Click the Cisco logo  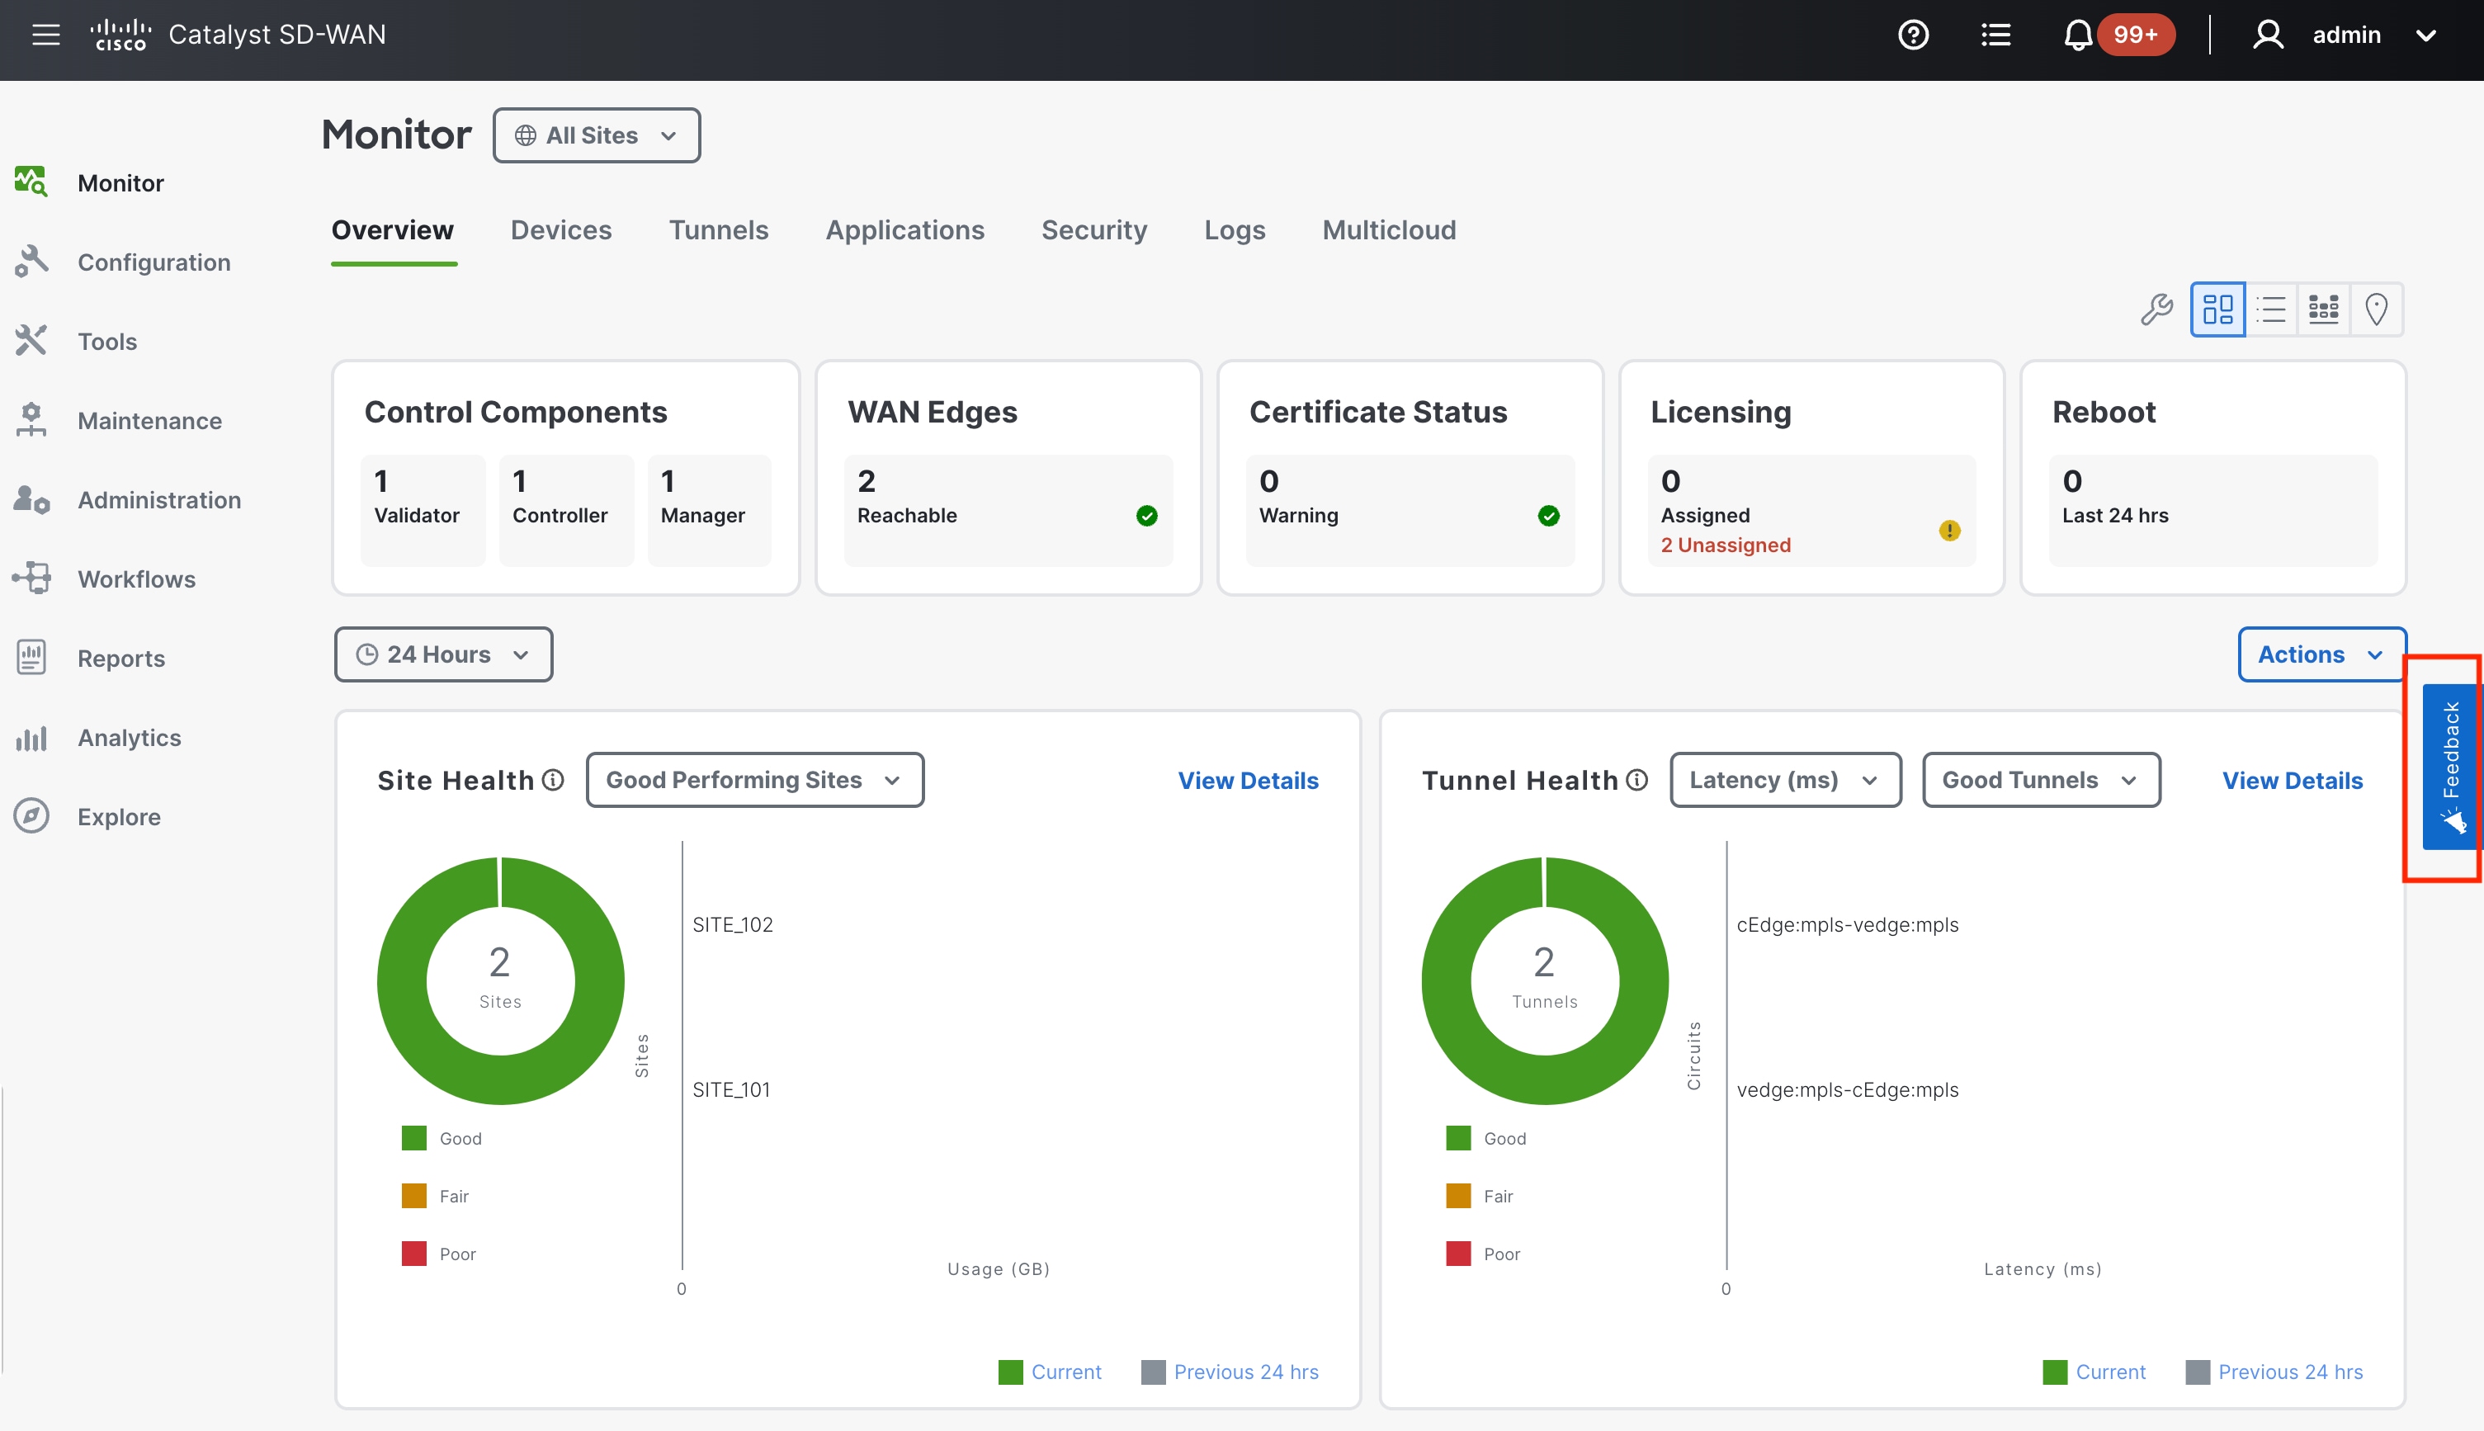coord(119,35)
